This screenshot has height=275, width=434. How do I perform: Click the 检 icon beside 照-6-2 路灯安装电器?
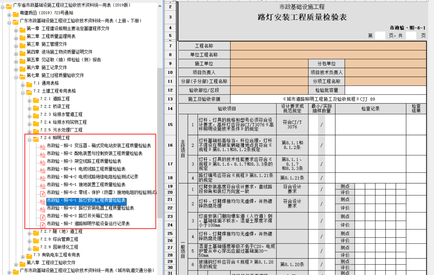pyautogui.click(x=43, y=209)
